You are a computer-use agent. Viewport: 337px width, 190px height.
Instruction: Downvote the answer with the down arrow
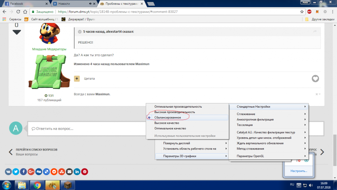coord(17,32)
